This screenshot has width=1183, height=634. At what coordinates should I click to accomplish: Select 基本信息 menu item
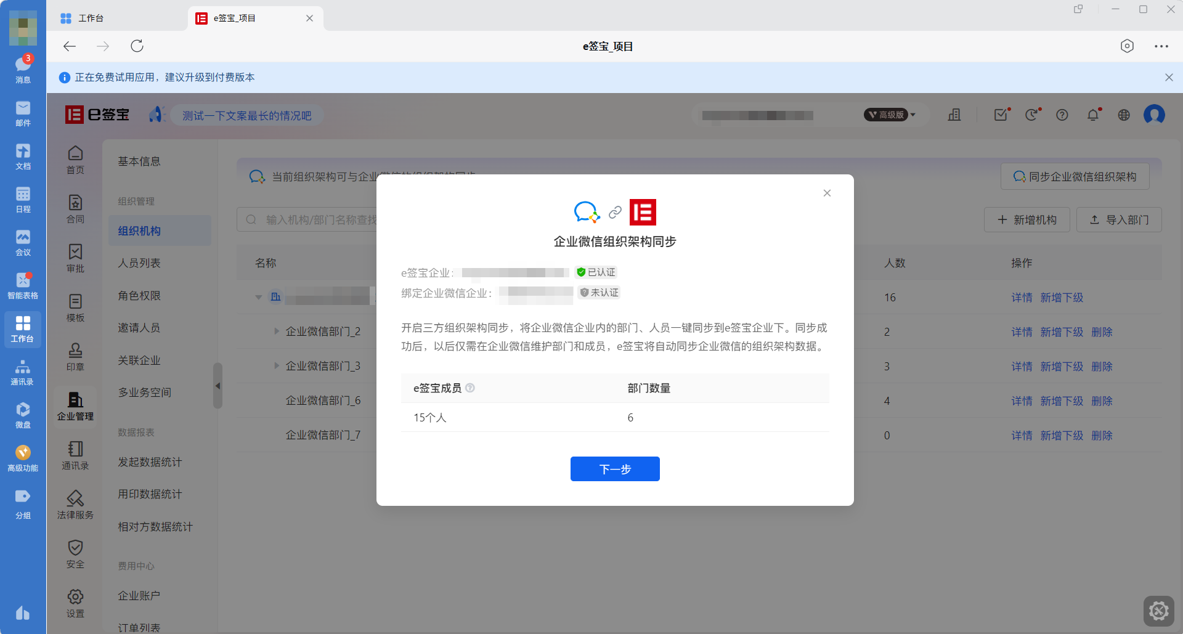(x=139, y=161)
